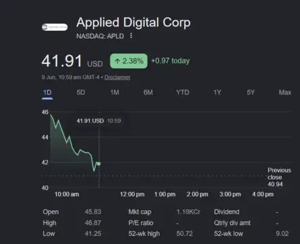The image size is (300, 244).
Task: Click the Low value 41.25
Action: [x=93, y=234]
